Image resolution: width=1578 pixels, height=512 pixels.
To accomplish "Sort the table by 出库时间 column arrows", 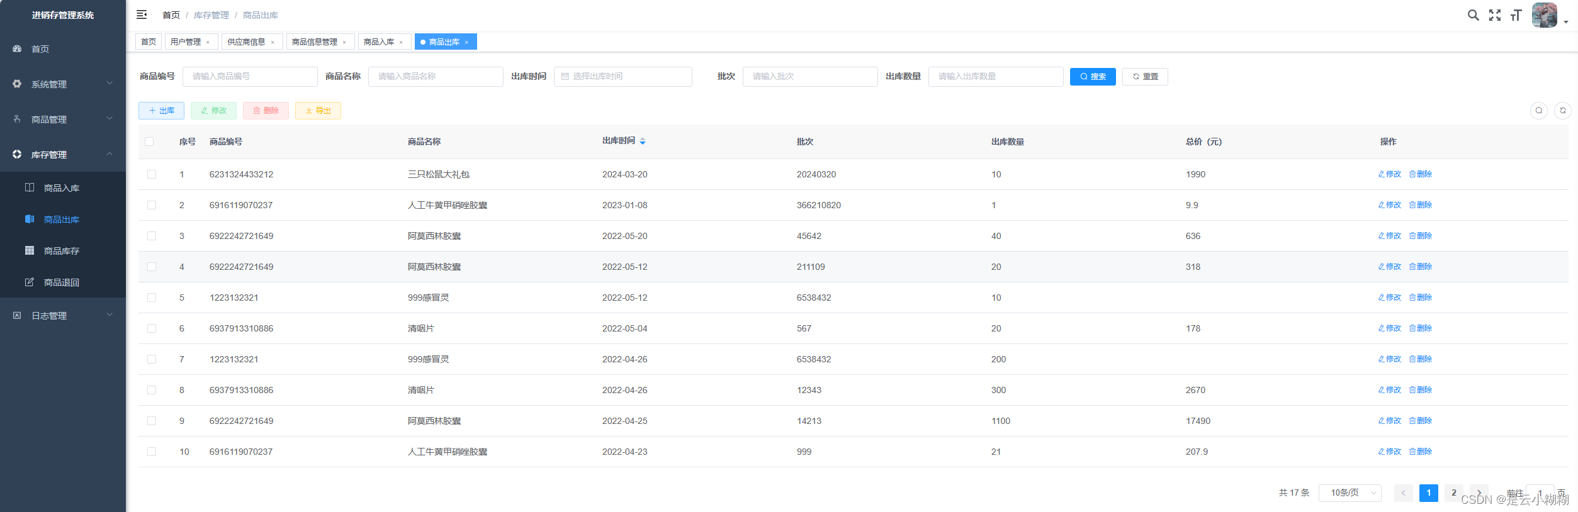I will (643, 142).
